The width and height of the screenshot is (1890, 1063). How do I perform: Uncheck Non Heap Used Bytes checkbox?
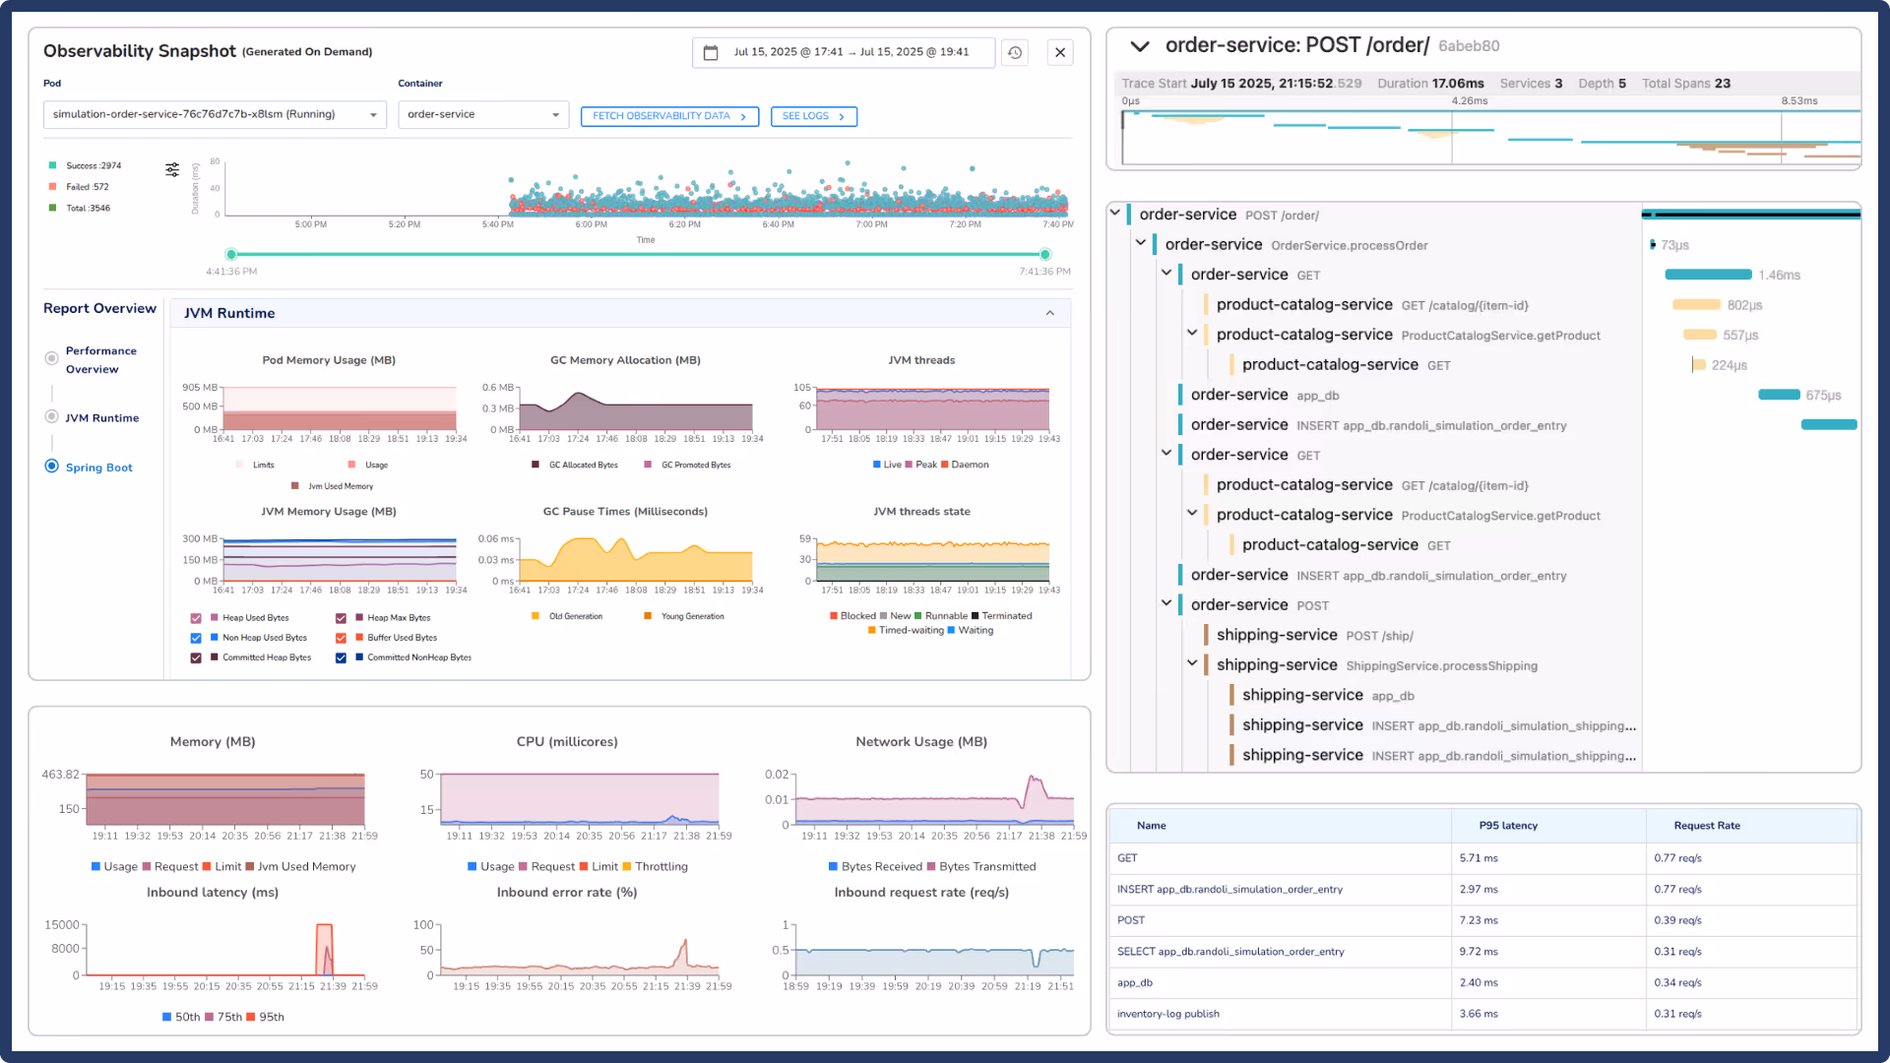196,638
